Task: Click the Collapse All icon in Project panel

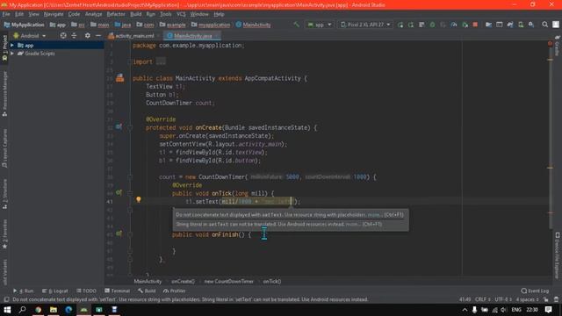Action: coord(74,36)
